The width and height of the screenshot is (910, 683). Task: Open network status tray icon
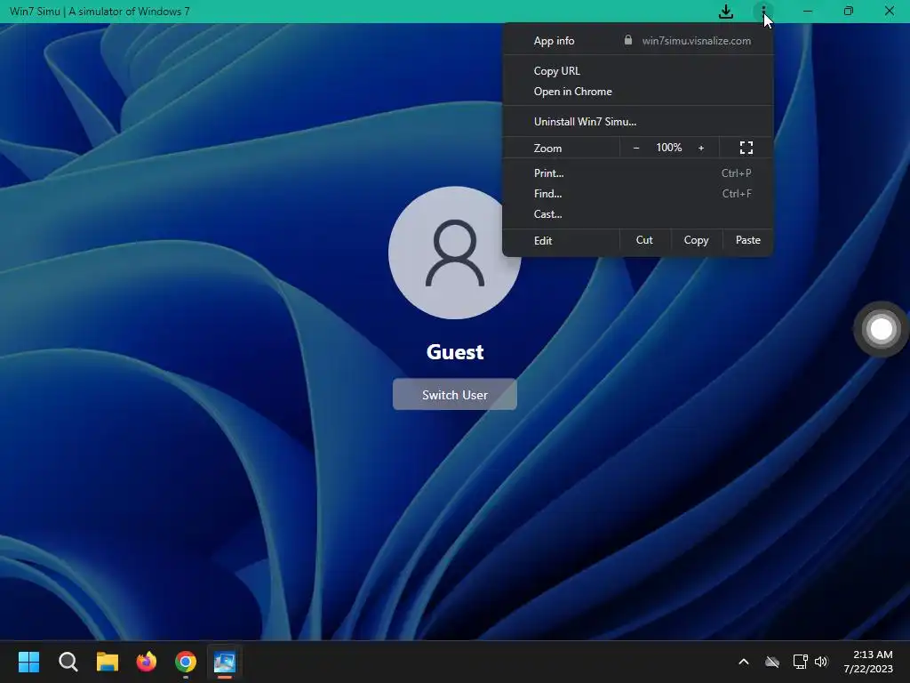click(801, 662)
